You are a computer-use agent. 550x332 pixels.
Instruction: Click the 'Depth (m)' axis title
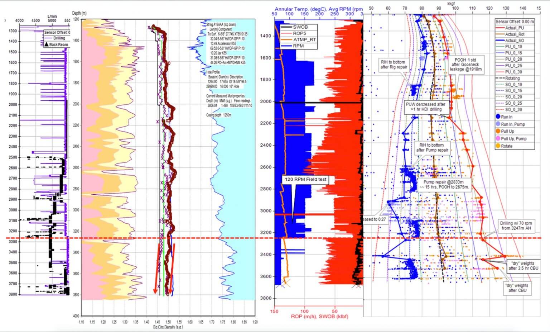click(79, 13)
